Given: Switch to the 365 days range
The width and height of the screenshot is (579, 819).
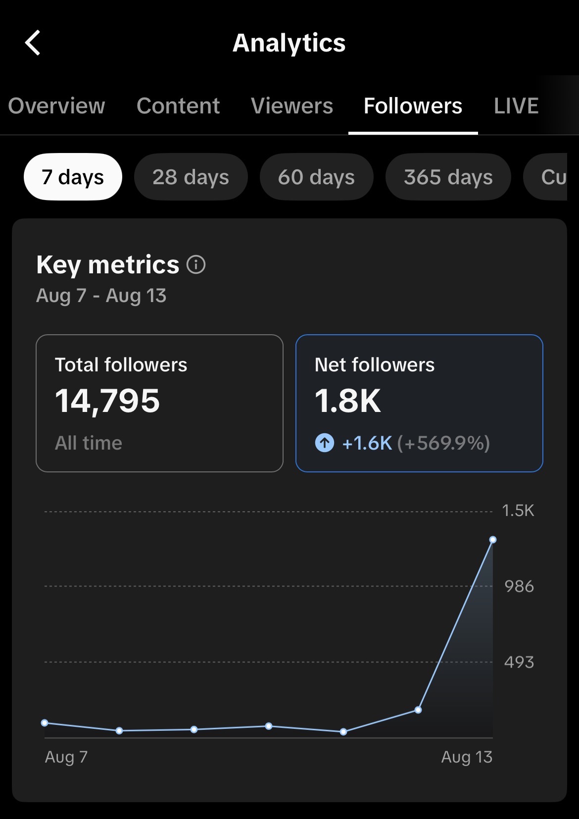Looking at the screenshot, I should [448, 177].
